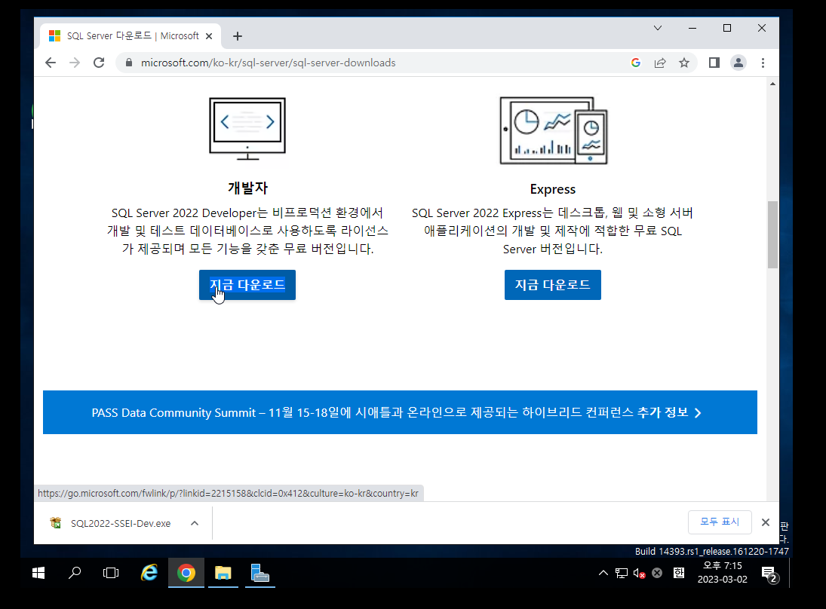Open Server Manager taskbar icon
Image resolution: width=826 pixels, height=609 pixels.
[259, 573]
